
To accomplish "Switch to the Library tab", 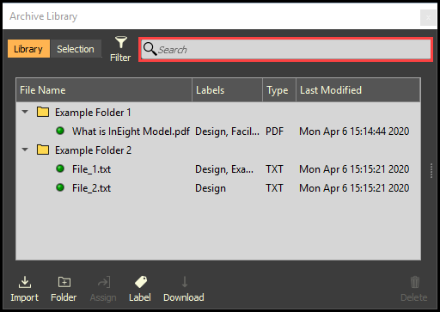I will tap(28, 49).
